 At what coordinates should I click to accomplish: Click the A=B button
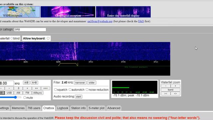coord(34,83)
